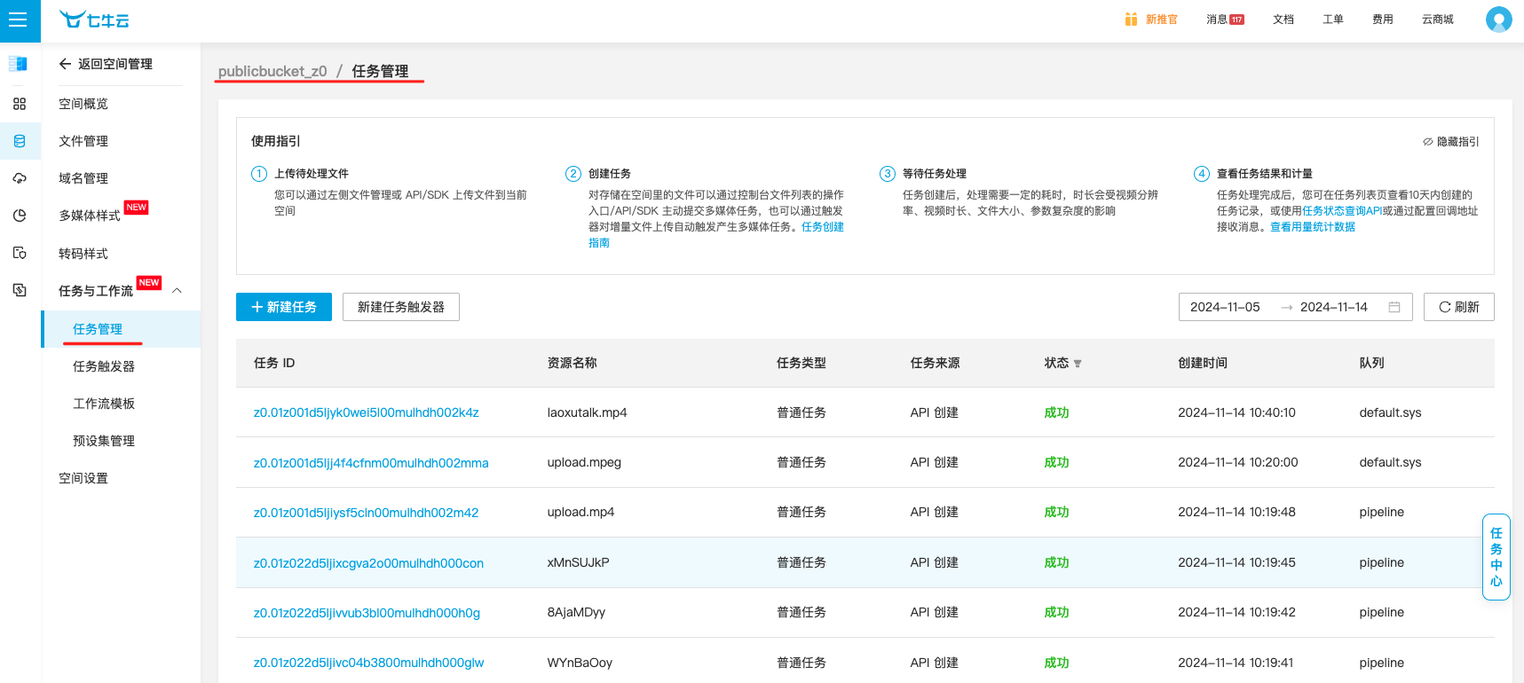Open the blue server product icon in left rail
This screenshot has height=683, width=1524.
[x=19, y=64]
